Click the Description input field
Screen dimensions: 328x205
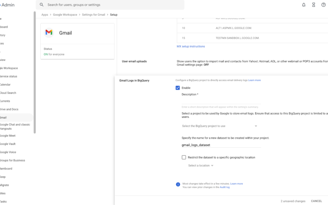click(221, 101)
